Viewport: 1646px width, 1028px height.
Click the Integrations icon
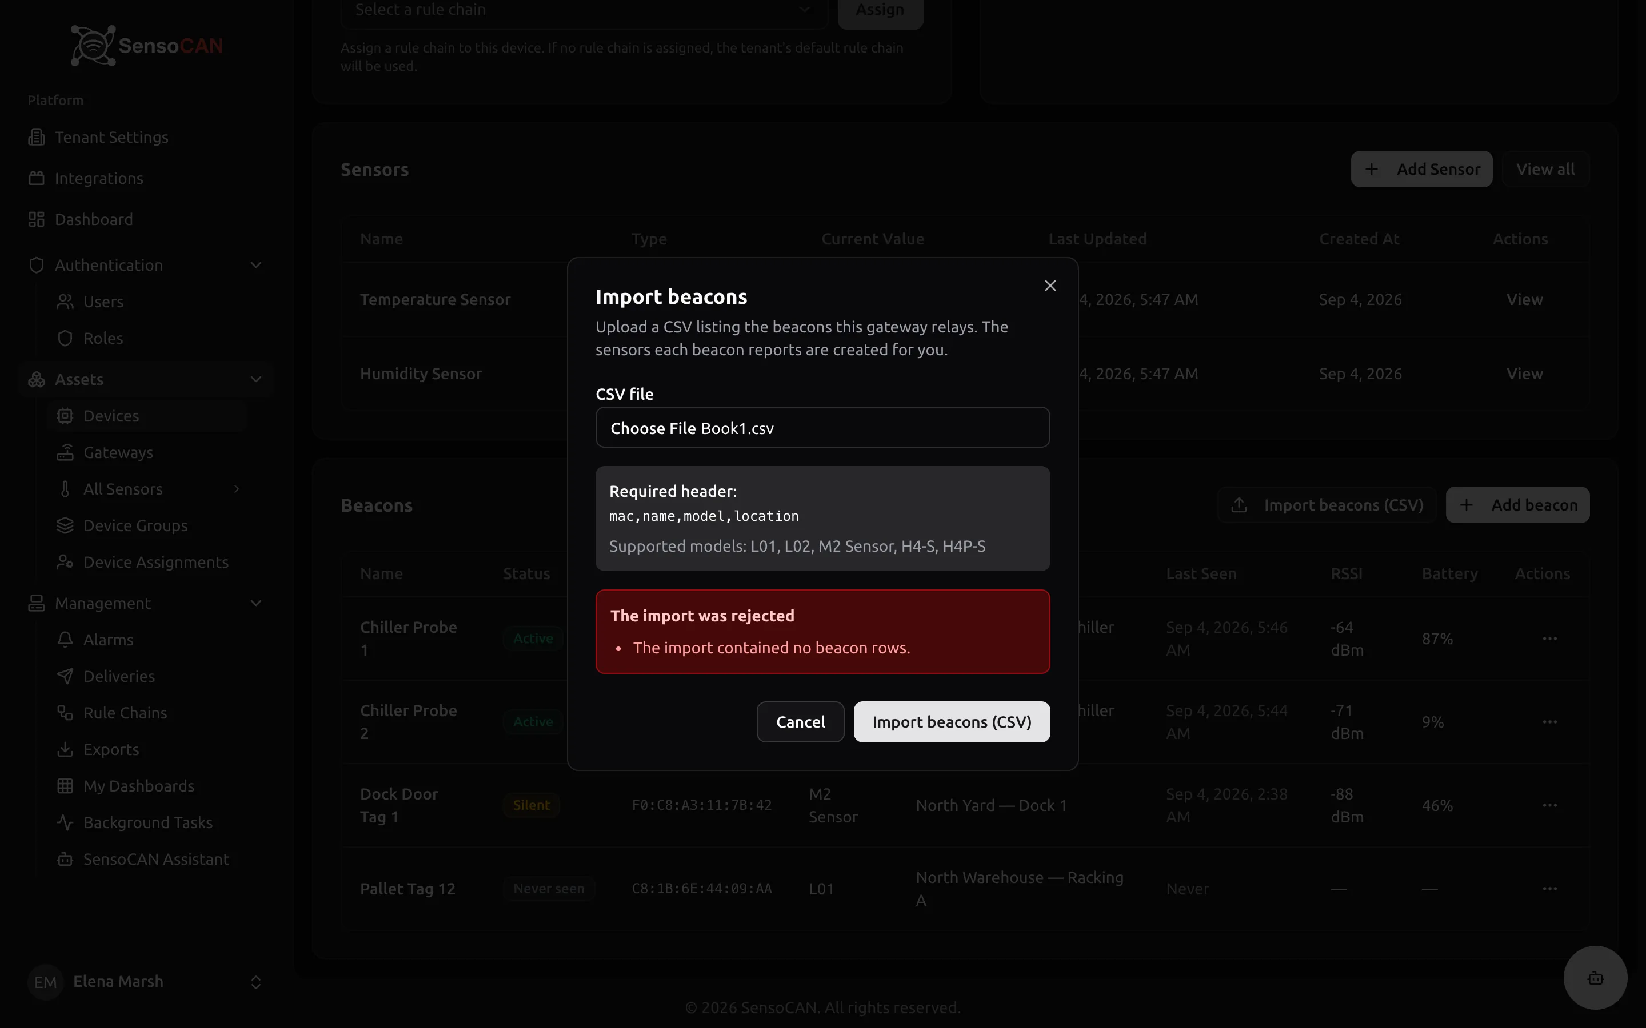coord(37,178)
